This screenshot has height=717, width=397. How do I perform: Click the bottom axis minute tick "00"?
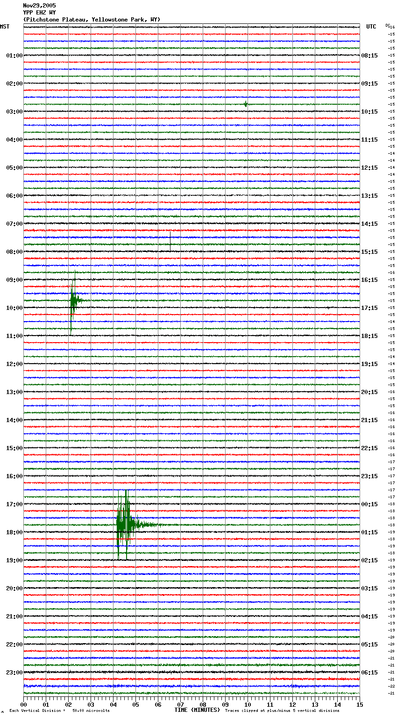click(x=23, y=704)
